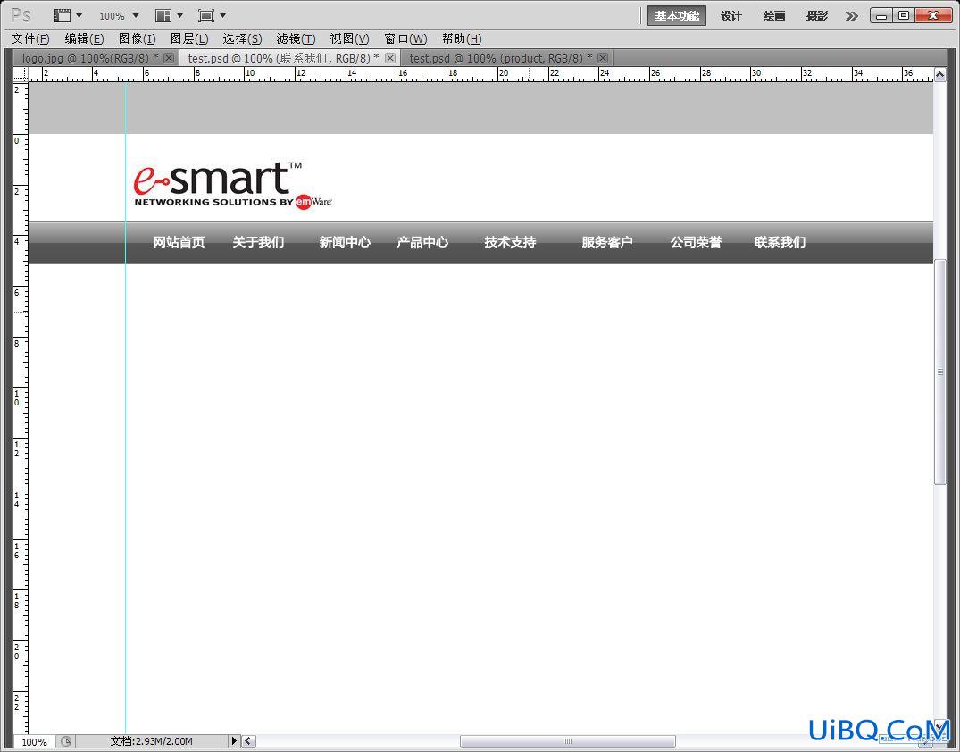Click the horizontal scrollbar thumb

tap(568, 741)
